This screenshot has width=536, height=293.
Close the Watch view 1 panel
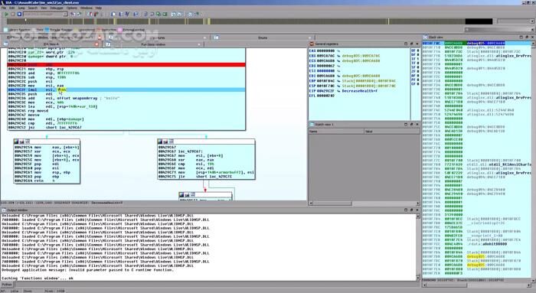(x=417, y=124)
